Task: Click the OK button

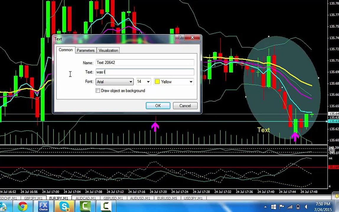Action: (x=158, y=106)
